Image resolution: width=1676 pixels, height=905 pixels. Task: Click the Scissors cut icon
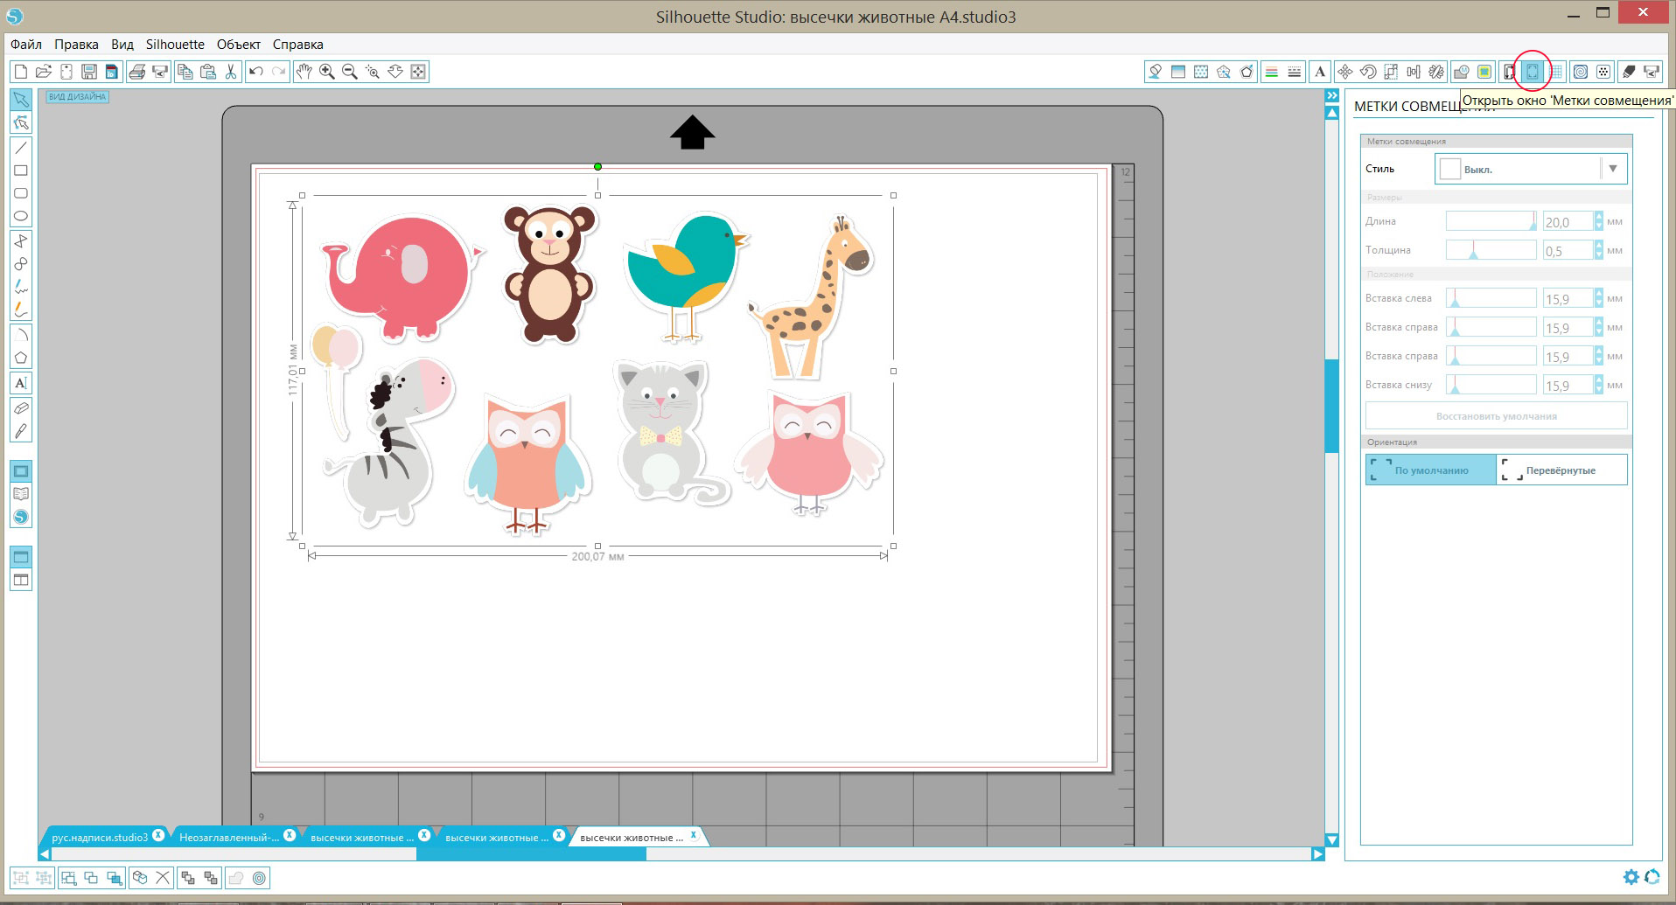click(231, 72)
